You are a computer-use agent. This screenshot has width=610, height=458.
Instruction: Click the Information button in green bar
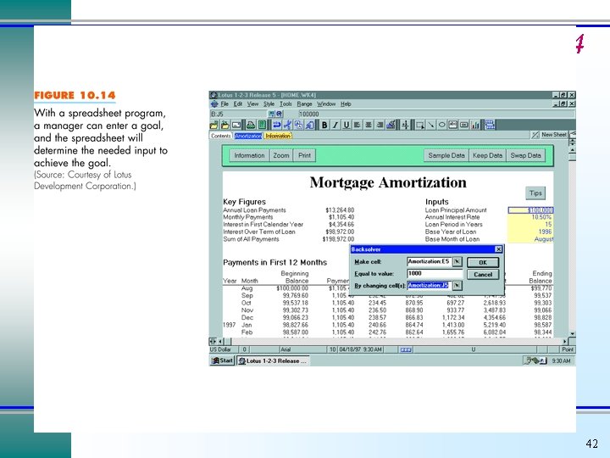click(x=249, y=155)
